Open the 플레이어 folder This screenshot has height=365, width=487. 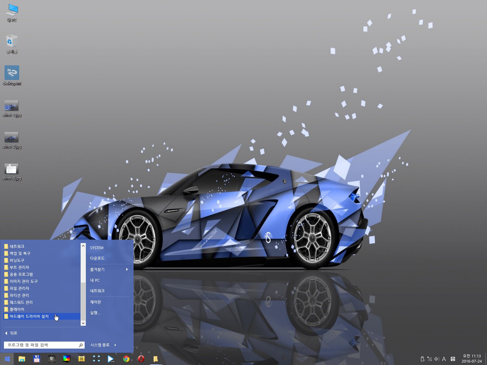[x=42, y=309]
